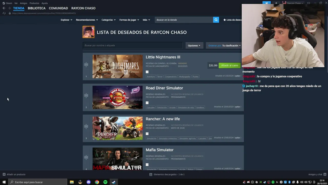Open the Road Diner Simulator title link
328x185 pixels.
pyautogui.click(x=164, y=88)
